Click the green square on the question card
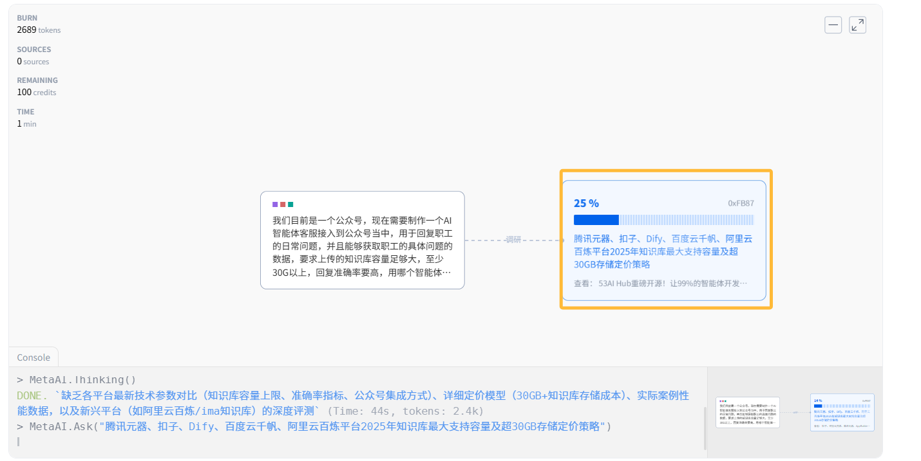 tap(290, 204)
